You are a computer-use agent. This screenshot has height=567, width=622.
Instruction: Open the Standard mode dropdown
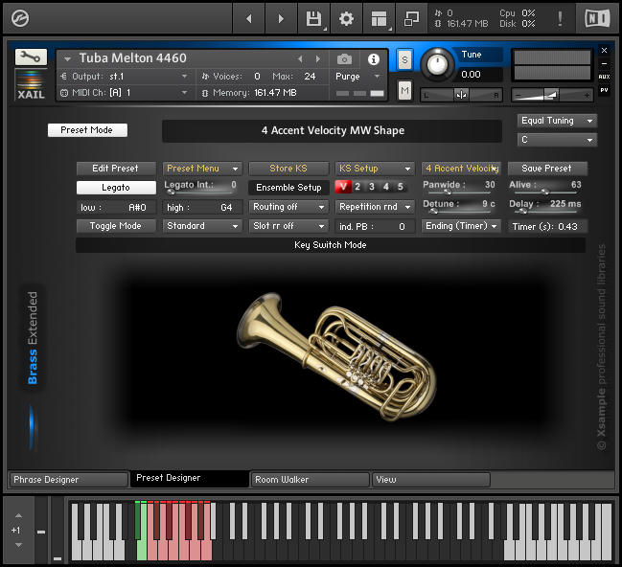point(202,226)
